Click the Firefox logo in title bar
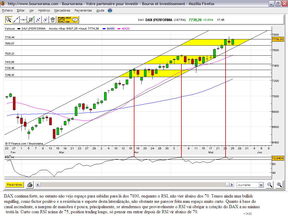This screenshot has width=288, height=216. pos(3,3)
